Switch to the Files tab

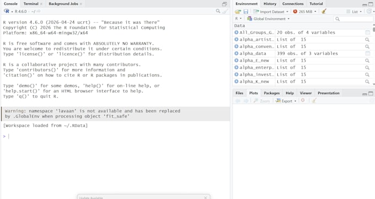tap(239, 93)
